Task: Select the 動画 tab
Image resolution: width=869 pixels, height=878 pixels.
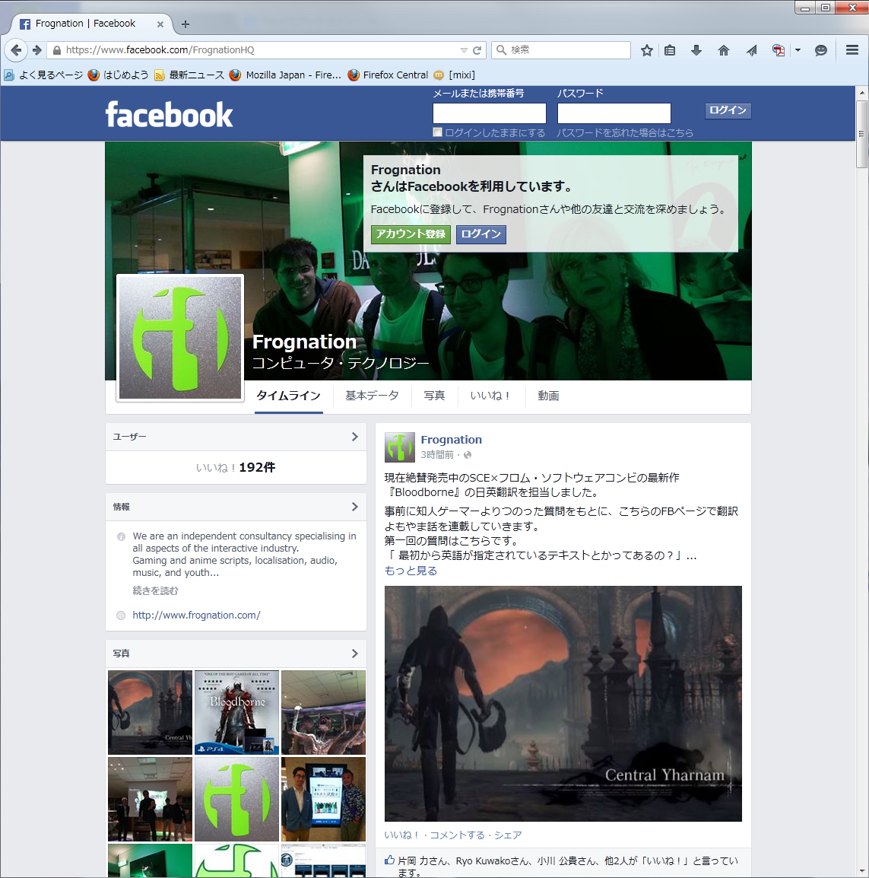Action: 548,396
